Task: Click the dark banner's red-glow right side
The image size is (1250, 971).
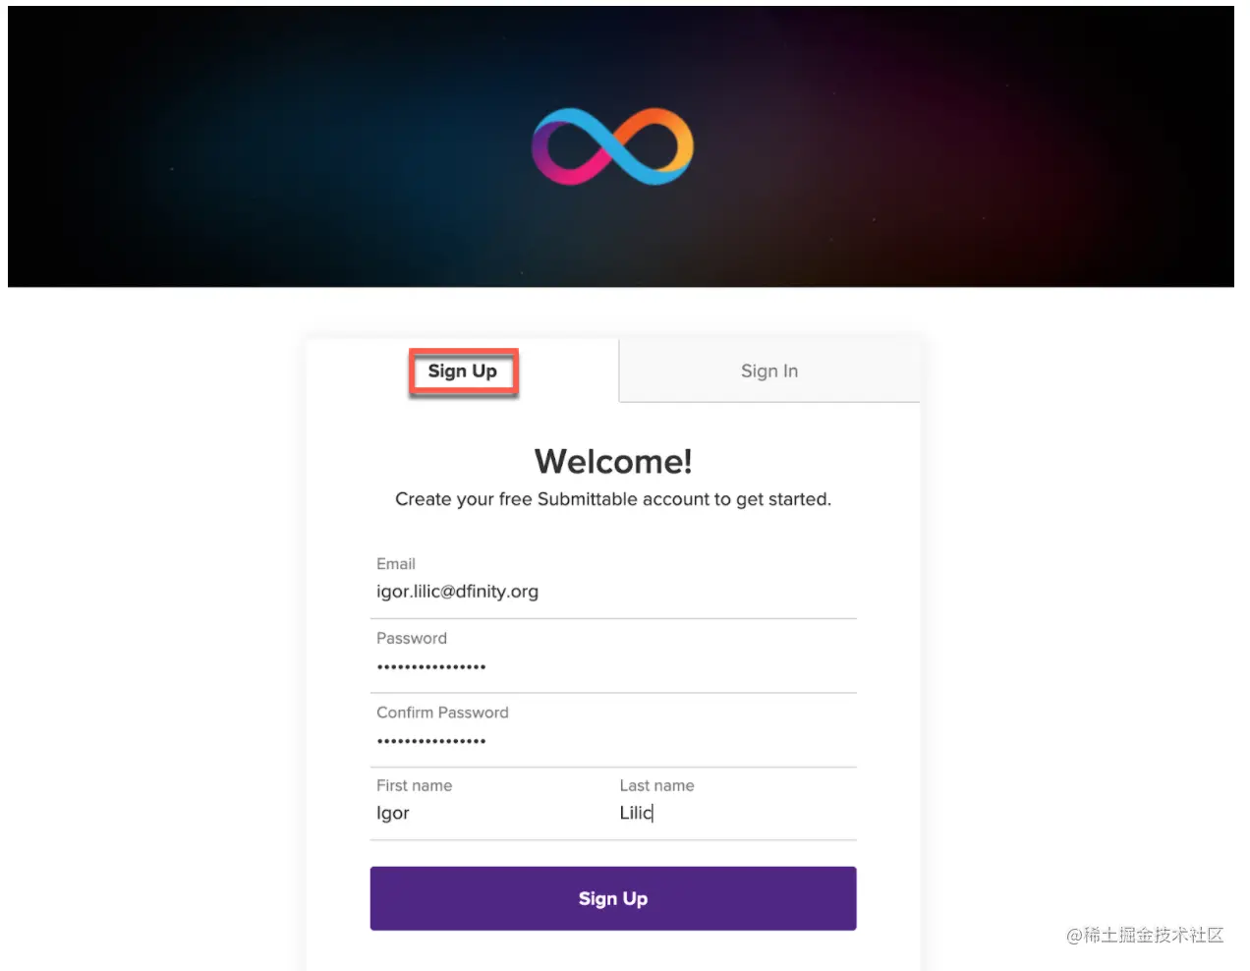Action: 983,147
